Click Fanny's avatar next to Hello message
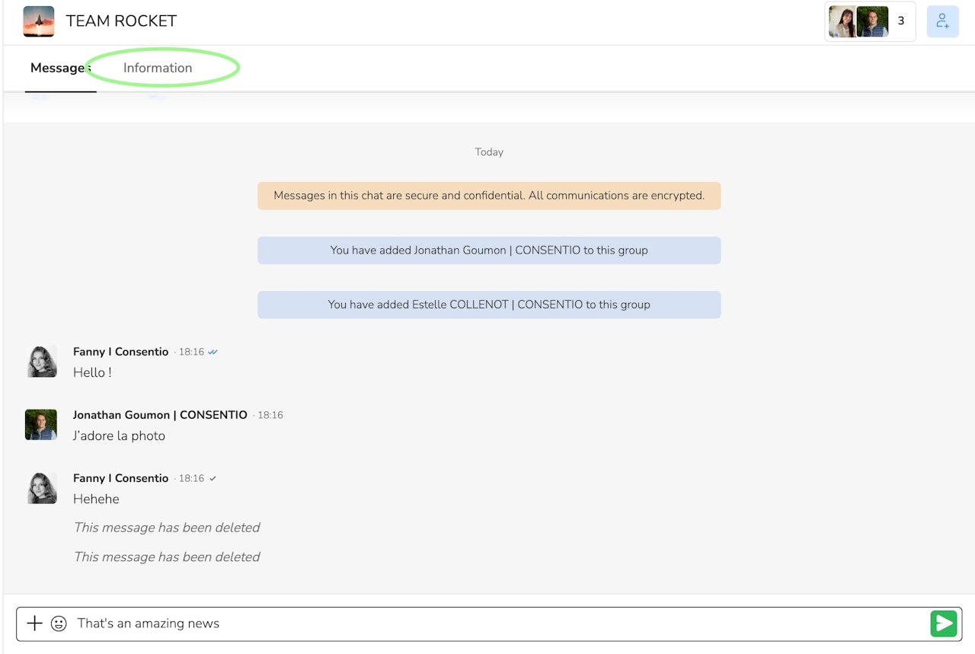This screenshot has width=975, height=654. pos(42,362)
